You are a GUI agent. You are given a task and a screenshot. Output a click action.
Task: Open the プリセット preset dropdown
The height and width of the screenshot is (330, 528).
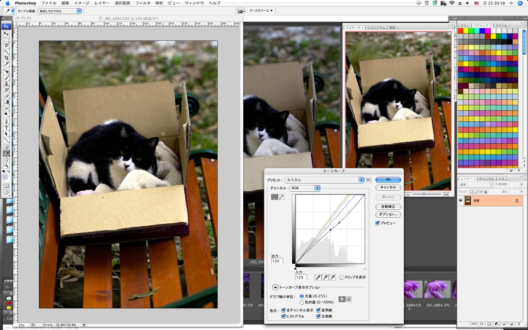324,180
